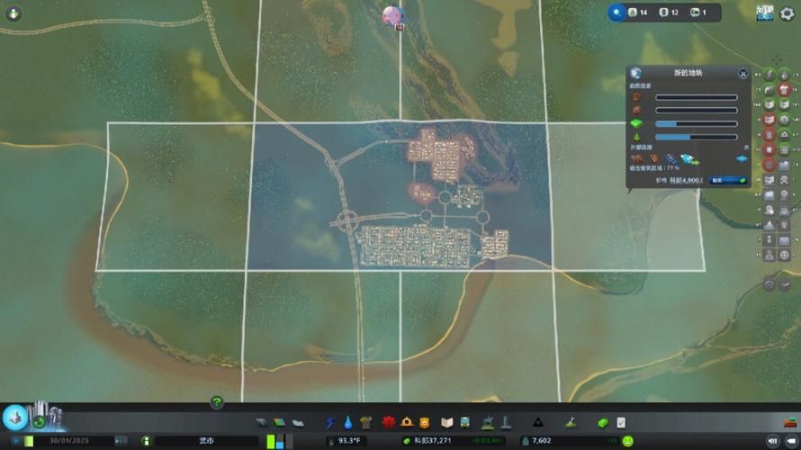Click the fertile land resource bar
Image resolution: width=801 pixels, height=450 pixels.
coord(697,124)
